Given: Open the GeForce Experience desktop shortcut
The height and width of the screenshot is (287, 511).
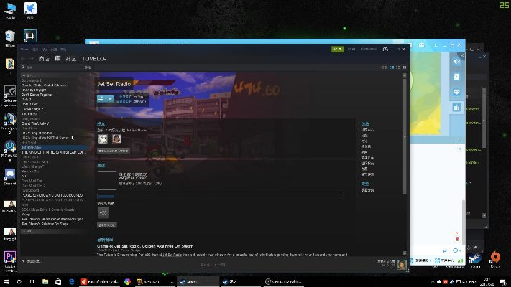Looking at the screenshot, I should [10, 95].
